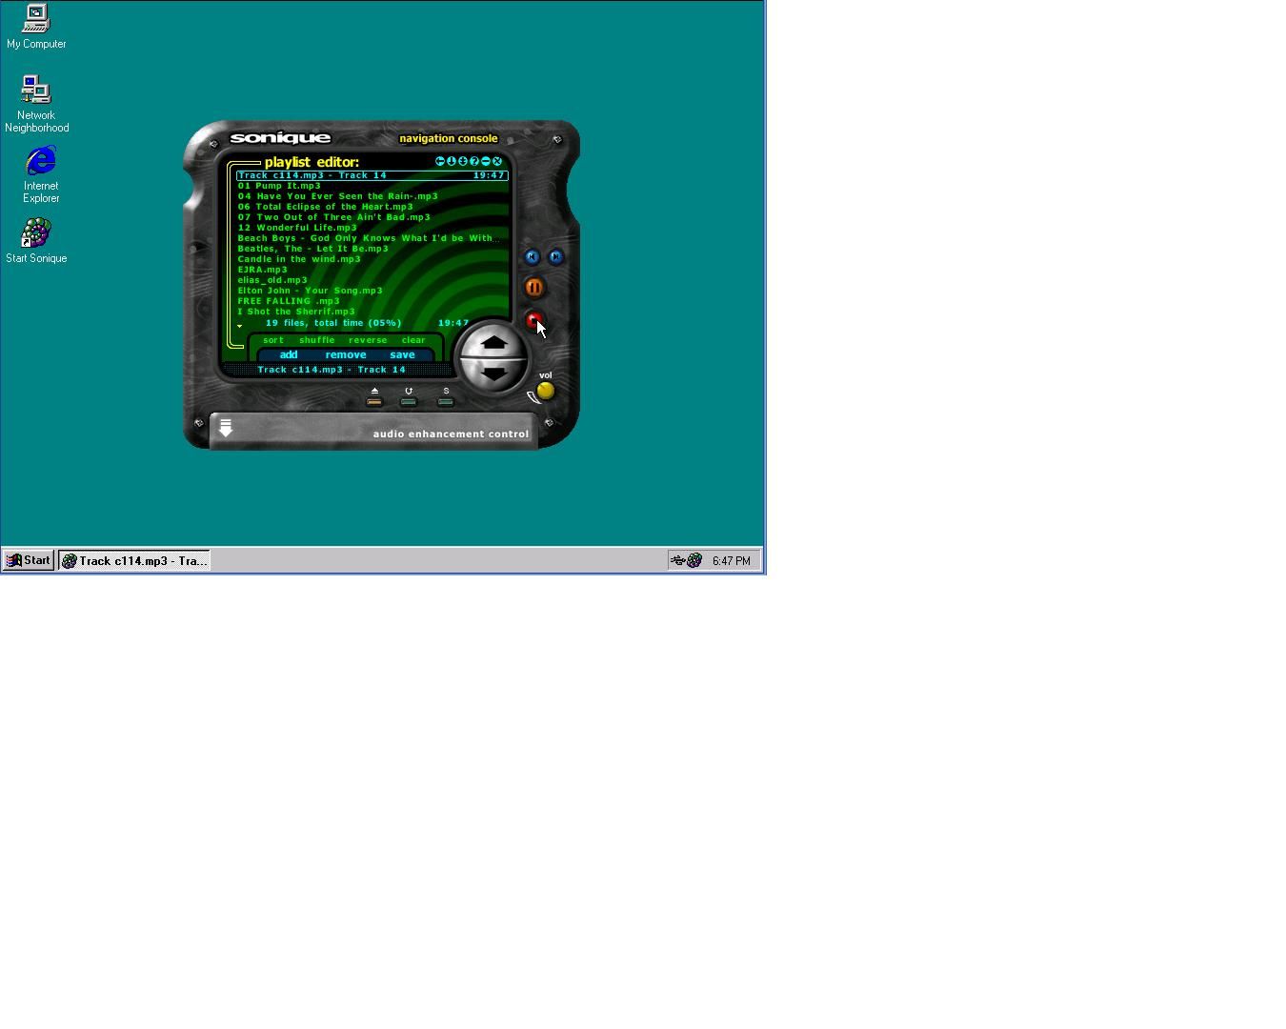This screenshot has width=1286, height=1029.
Task: Clear all tracks from the playlist
Action: pos(413,340)
